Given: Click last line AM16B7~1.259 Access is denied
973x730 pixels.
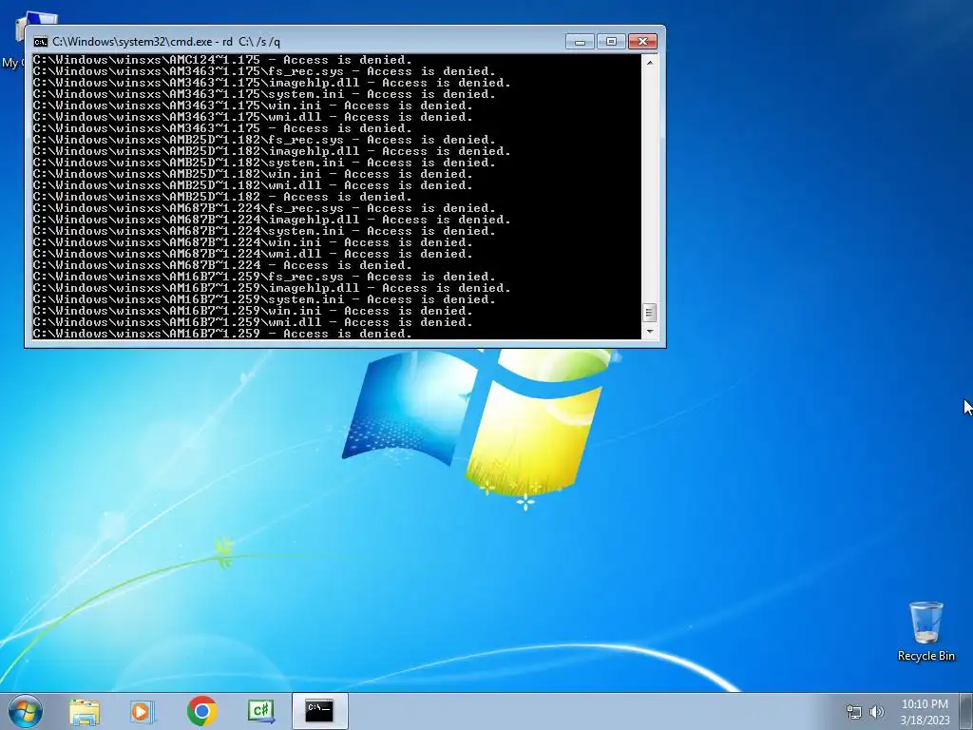Looking at the screenshot, I should 222,334.
